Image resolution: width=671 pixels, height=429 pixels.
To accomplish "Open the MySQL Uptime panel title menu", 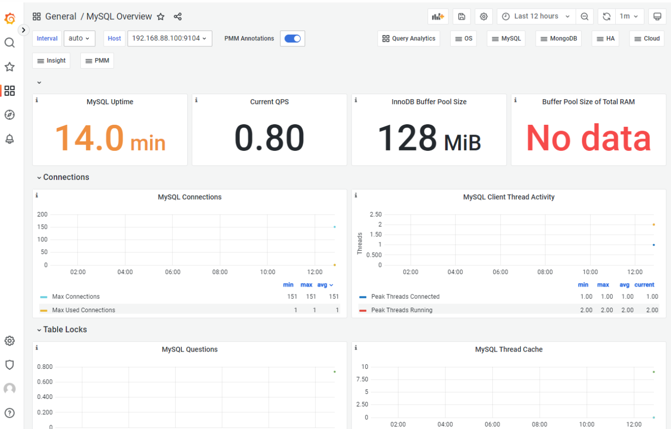I will [110, 102].
